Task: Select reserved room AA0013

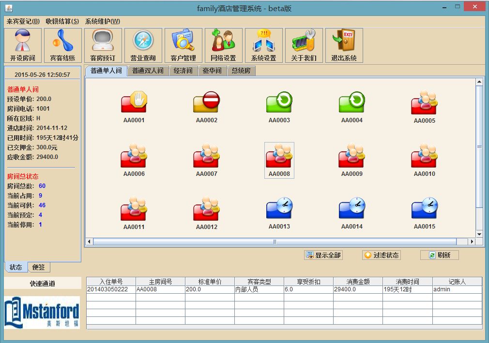Action: tap(279, 210)
